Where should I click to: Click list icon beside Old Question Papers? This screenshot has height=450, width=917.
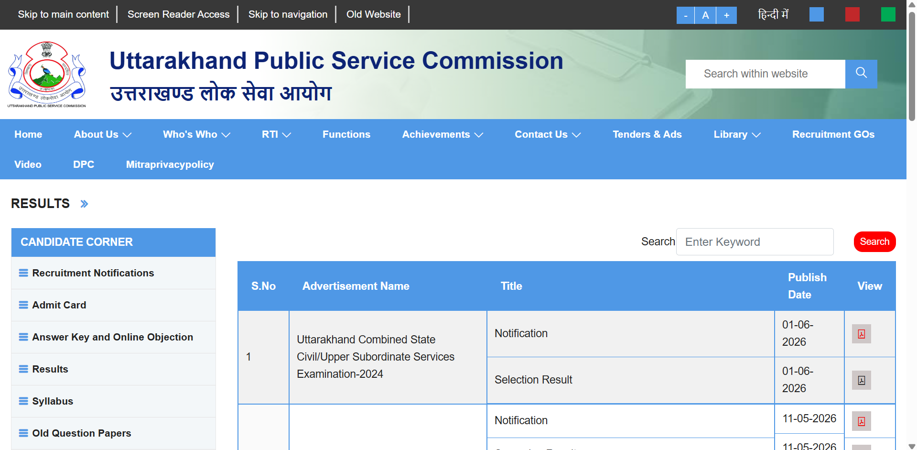[x=23, y=433]
